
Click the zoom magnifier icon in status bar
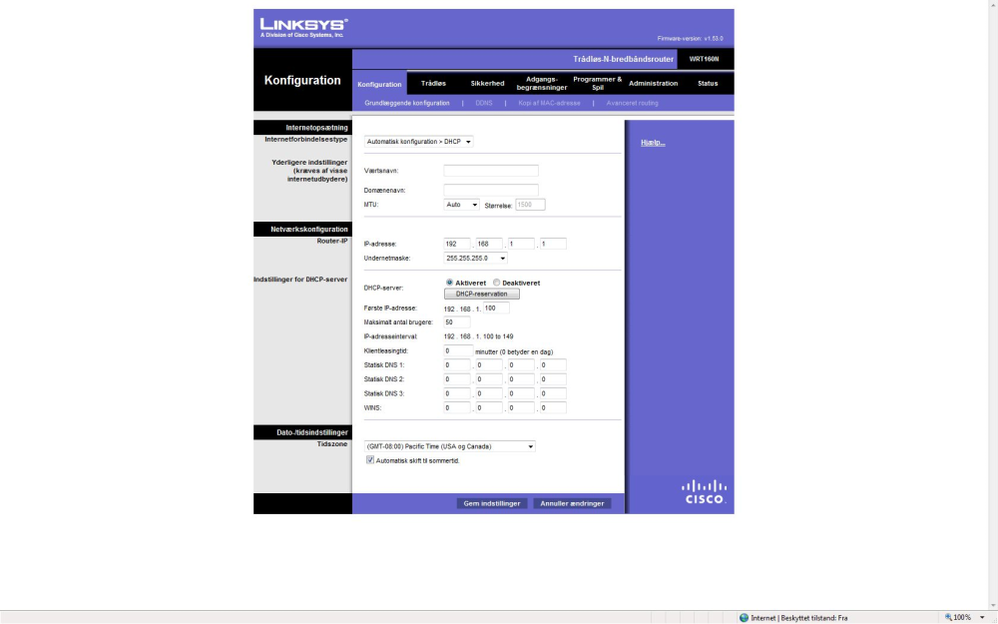point(948,617)
